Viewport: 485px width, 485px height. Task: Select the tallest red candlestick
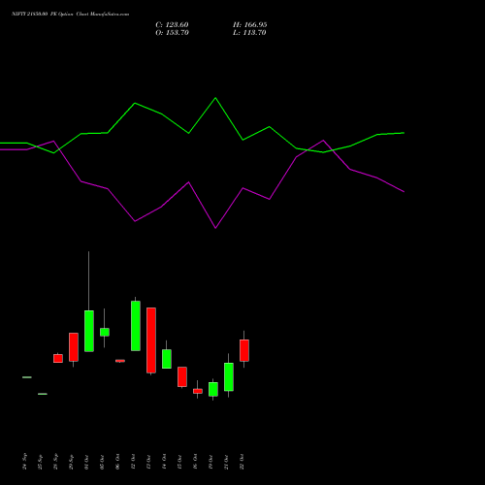tap(151, 340)
